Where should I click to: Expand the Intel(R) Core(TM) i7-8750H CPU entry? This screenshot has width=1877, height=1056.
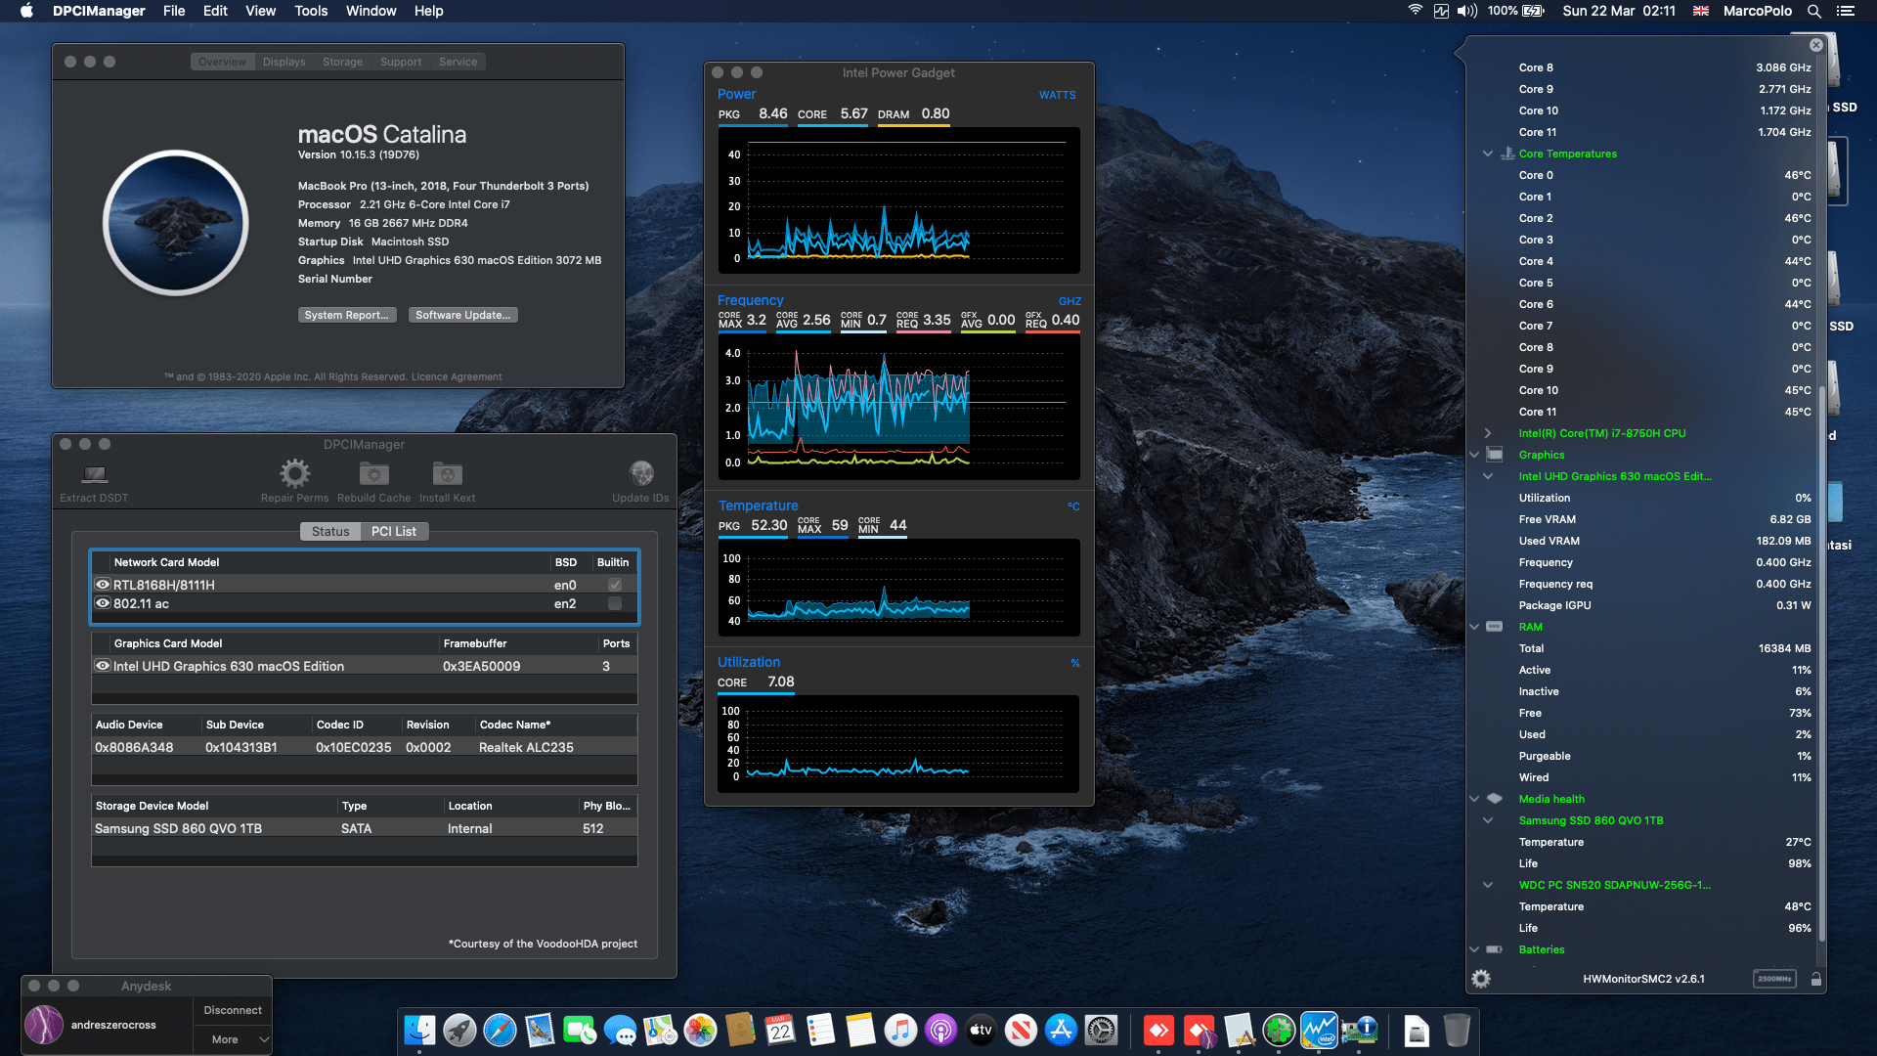1487,433
